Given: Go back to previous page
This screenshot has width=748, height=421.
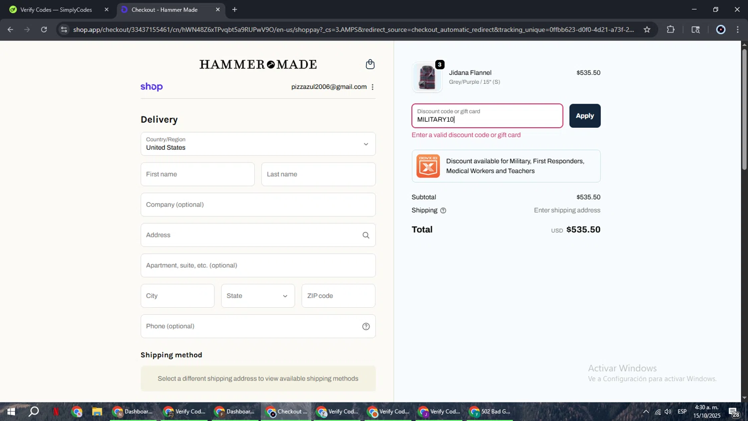Looking at the screenshot, I should click(x=10, y=29).
